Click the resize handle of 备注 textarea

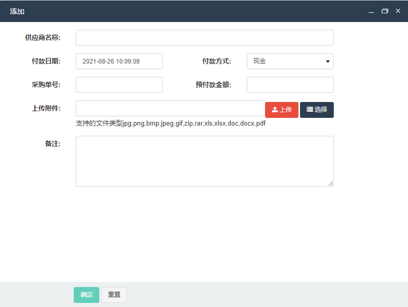331,183
